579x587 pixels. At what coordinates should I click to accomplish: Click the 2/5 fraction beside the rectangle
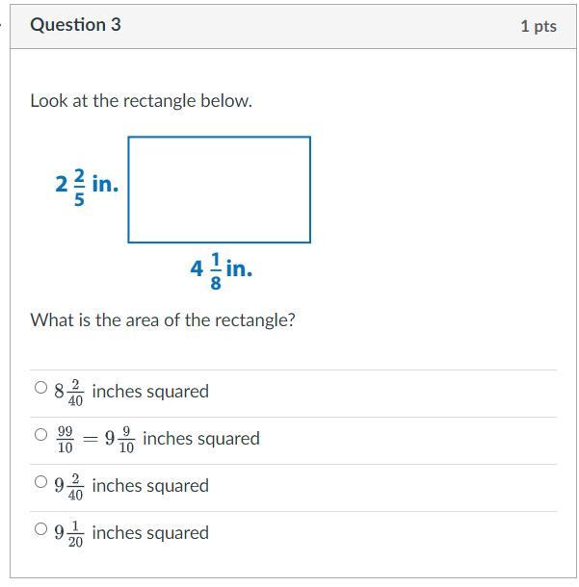79,187
